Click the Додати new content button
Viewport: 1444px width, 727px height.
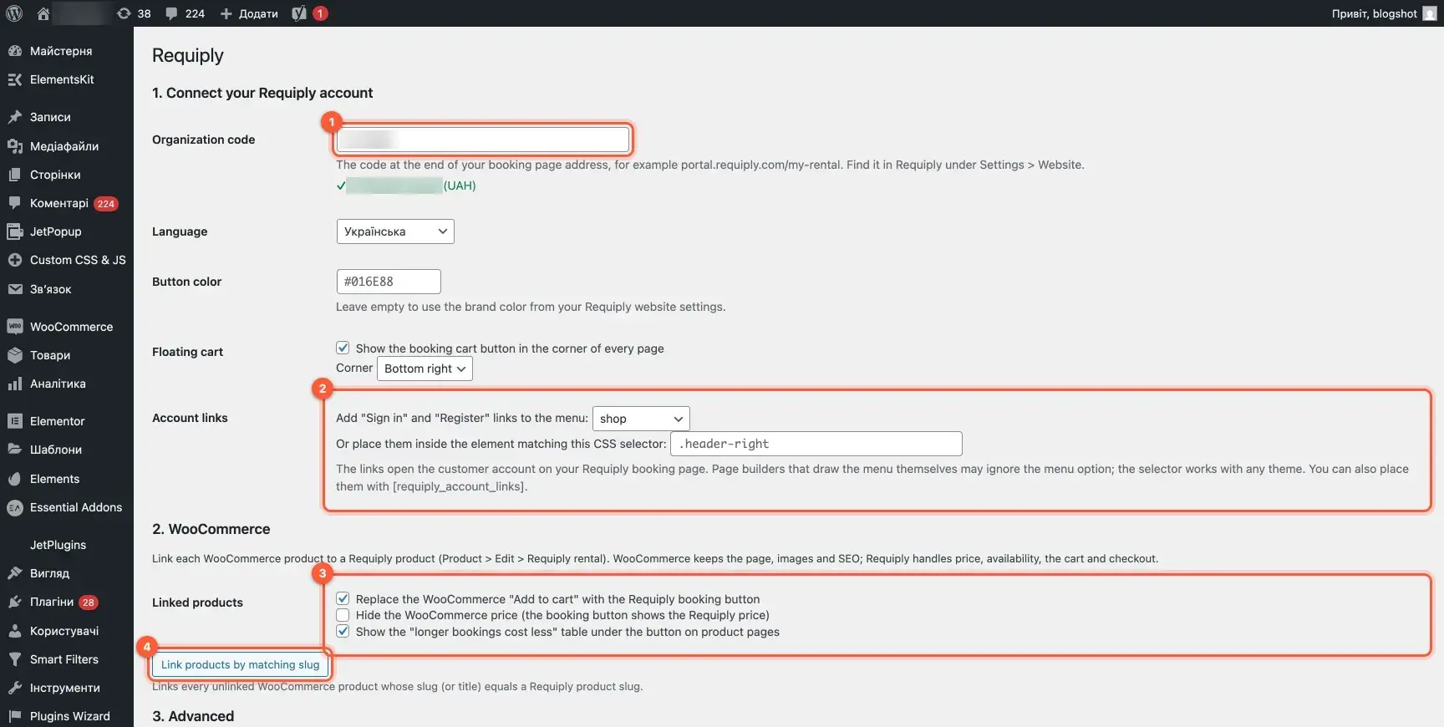click(x=249, y=13)
